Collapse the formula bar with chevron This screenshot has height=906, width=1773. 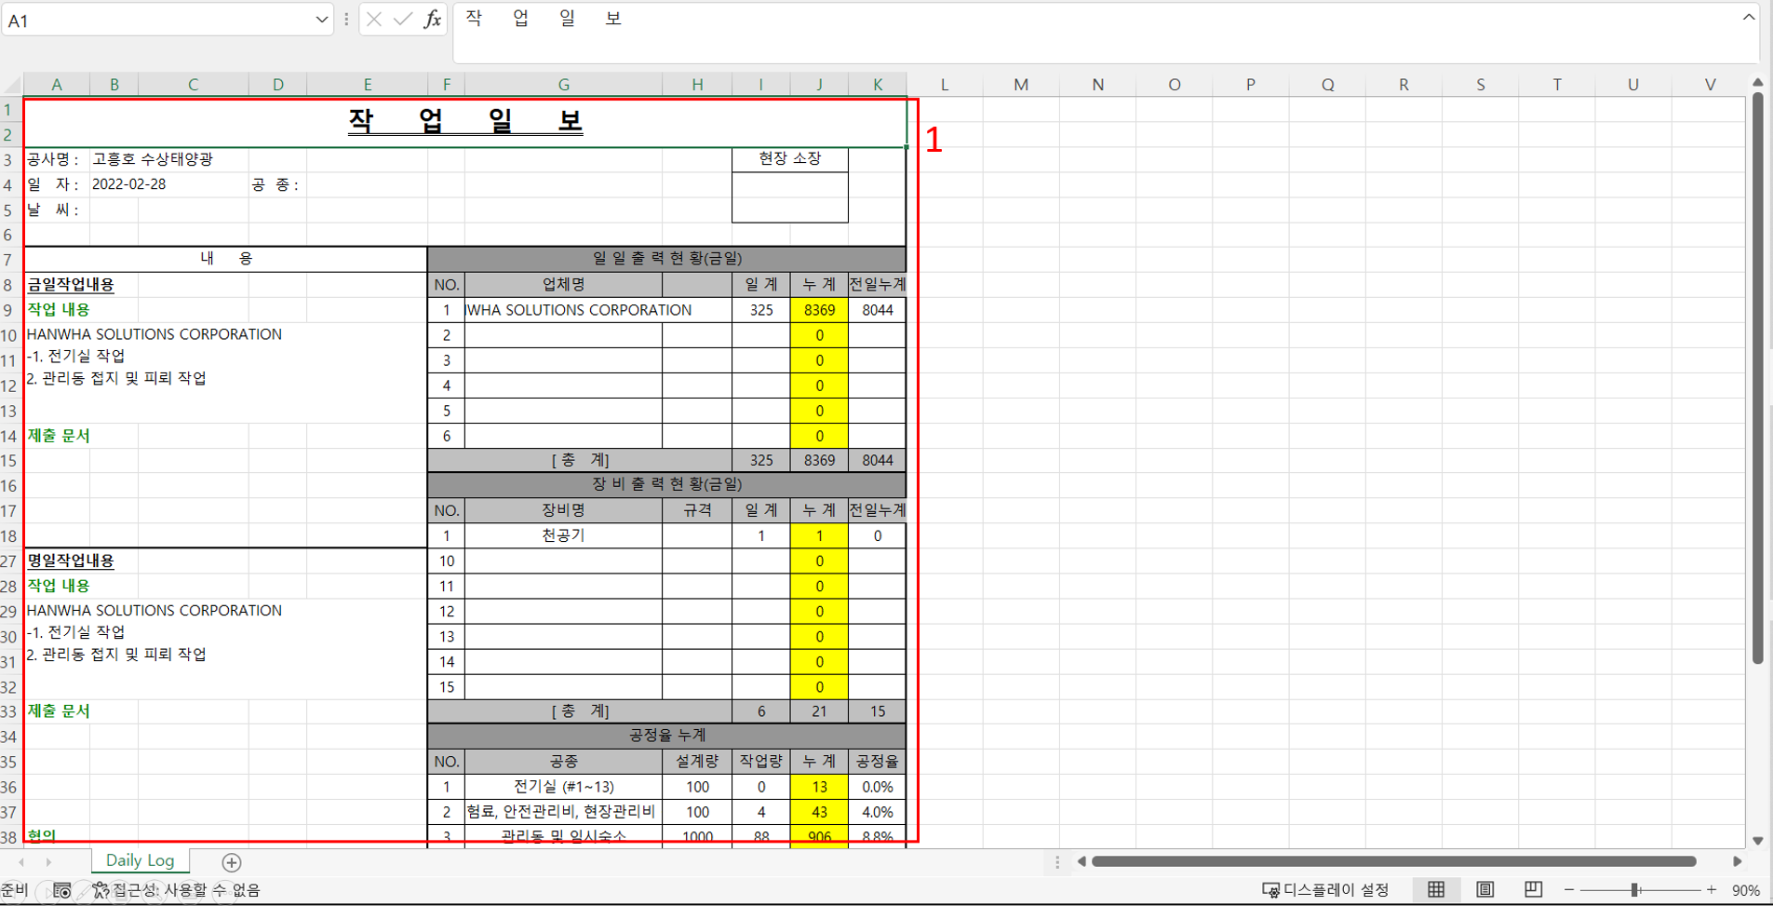coord(1748,18)
